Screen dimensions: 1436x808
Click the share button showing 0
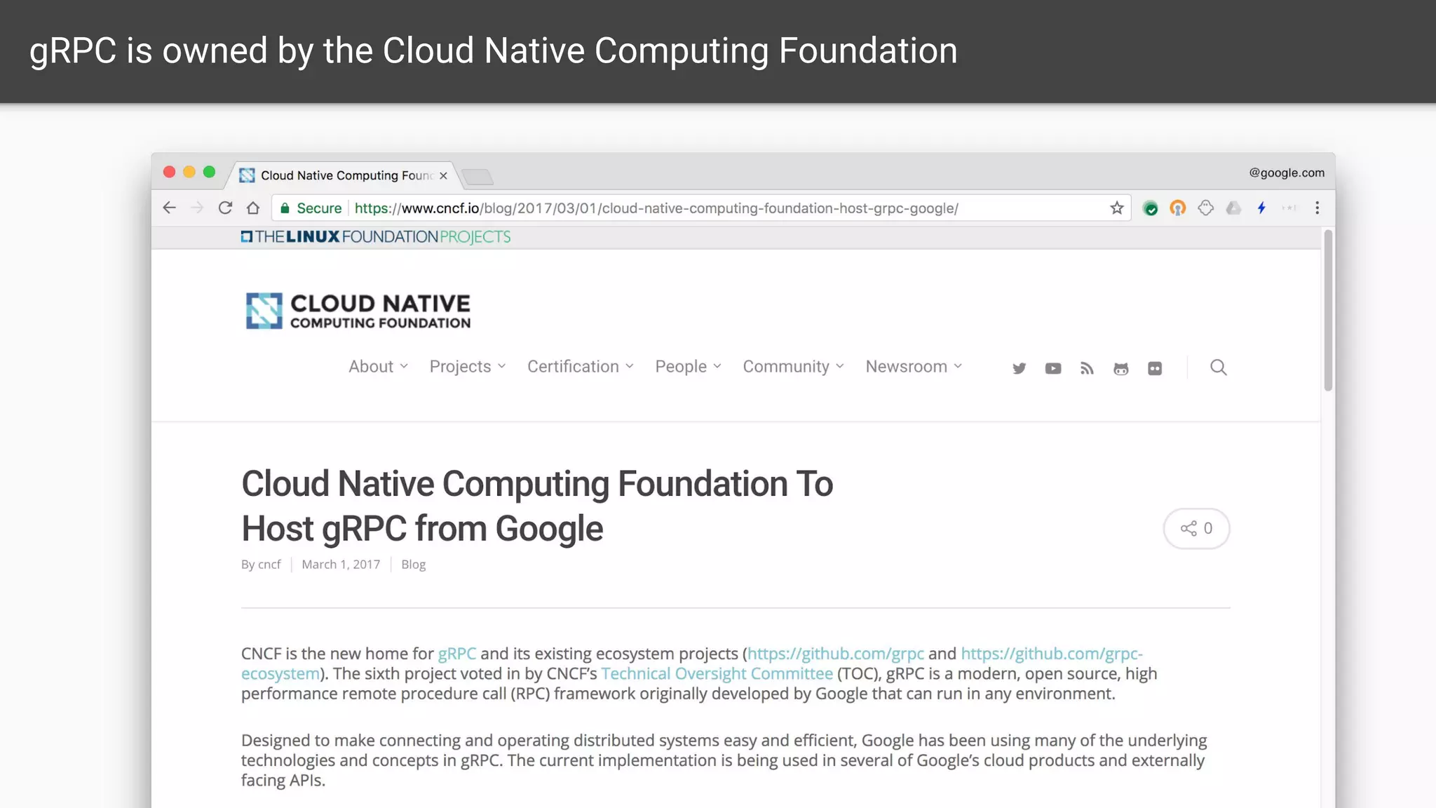[x=1196, y=528]
